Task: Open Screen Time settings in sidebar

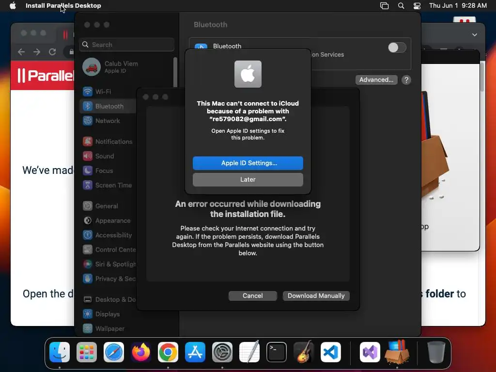Action: (x=108, y=186)
